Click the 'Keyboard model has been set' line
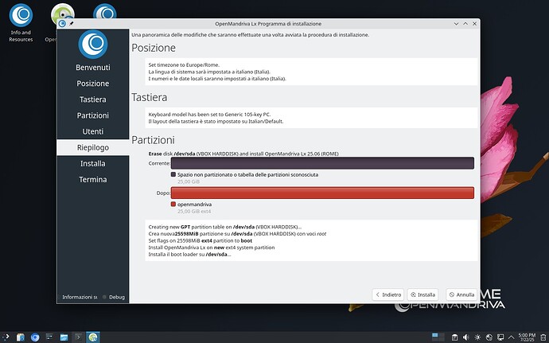Screen dimensions: 549x343 209,115
